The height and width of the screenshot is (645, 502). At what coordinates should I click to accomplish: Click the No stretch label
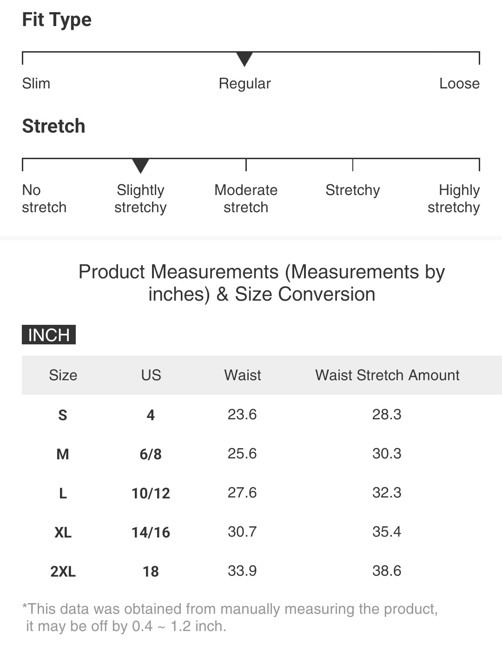coord(44,199)
